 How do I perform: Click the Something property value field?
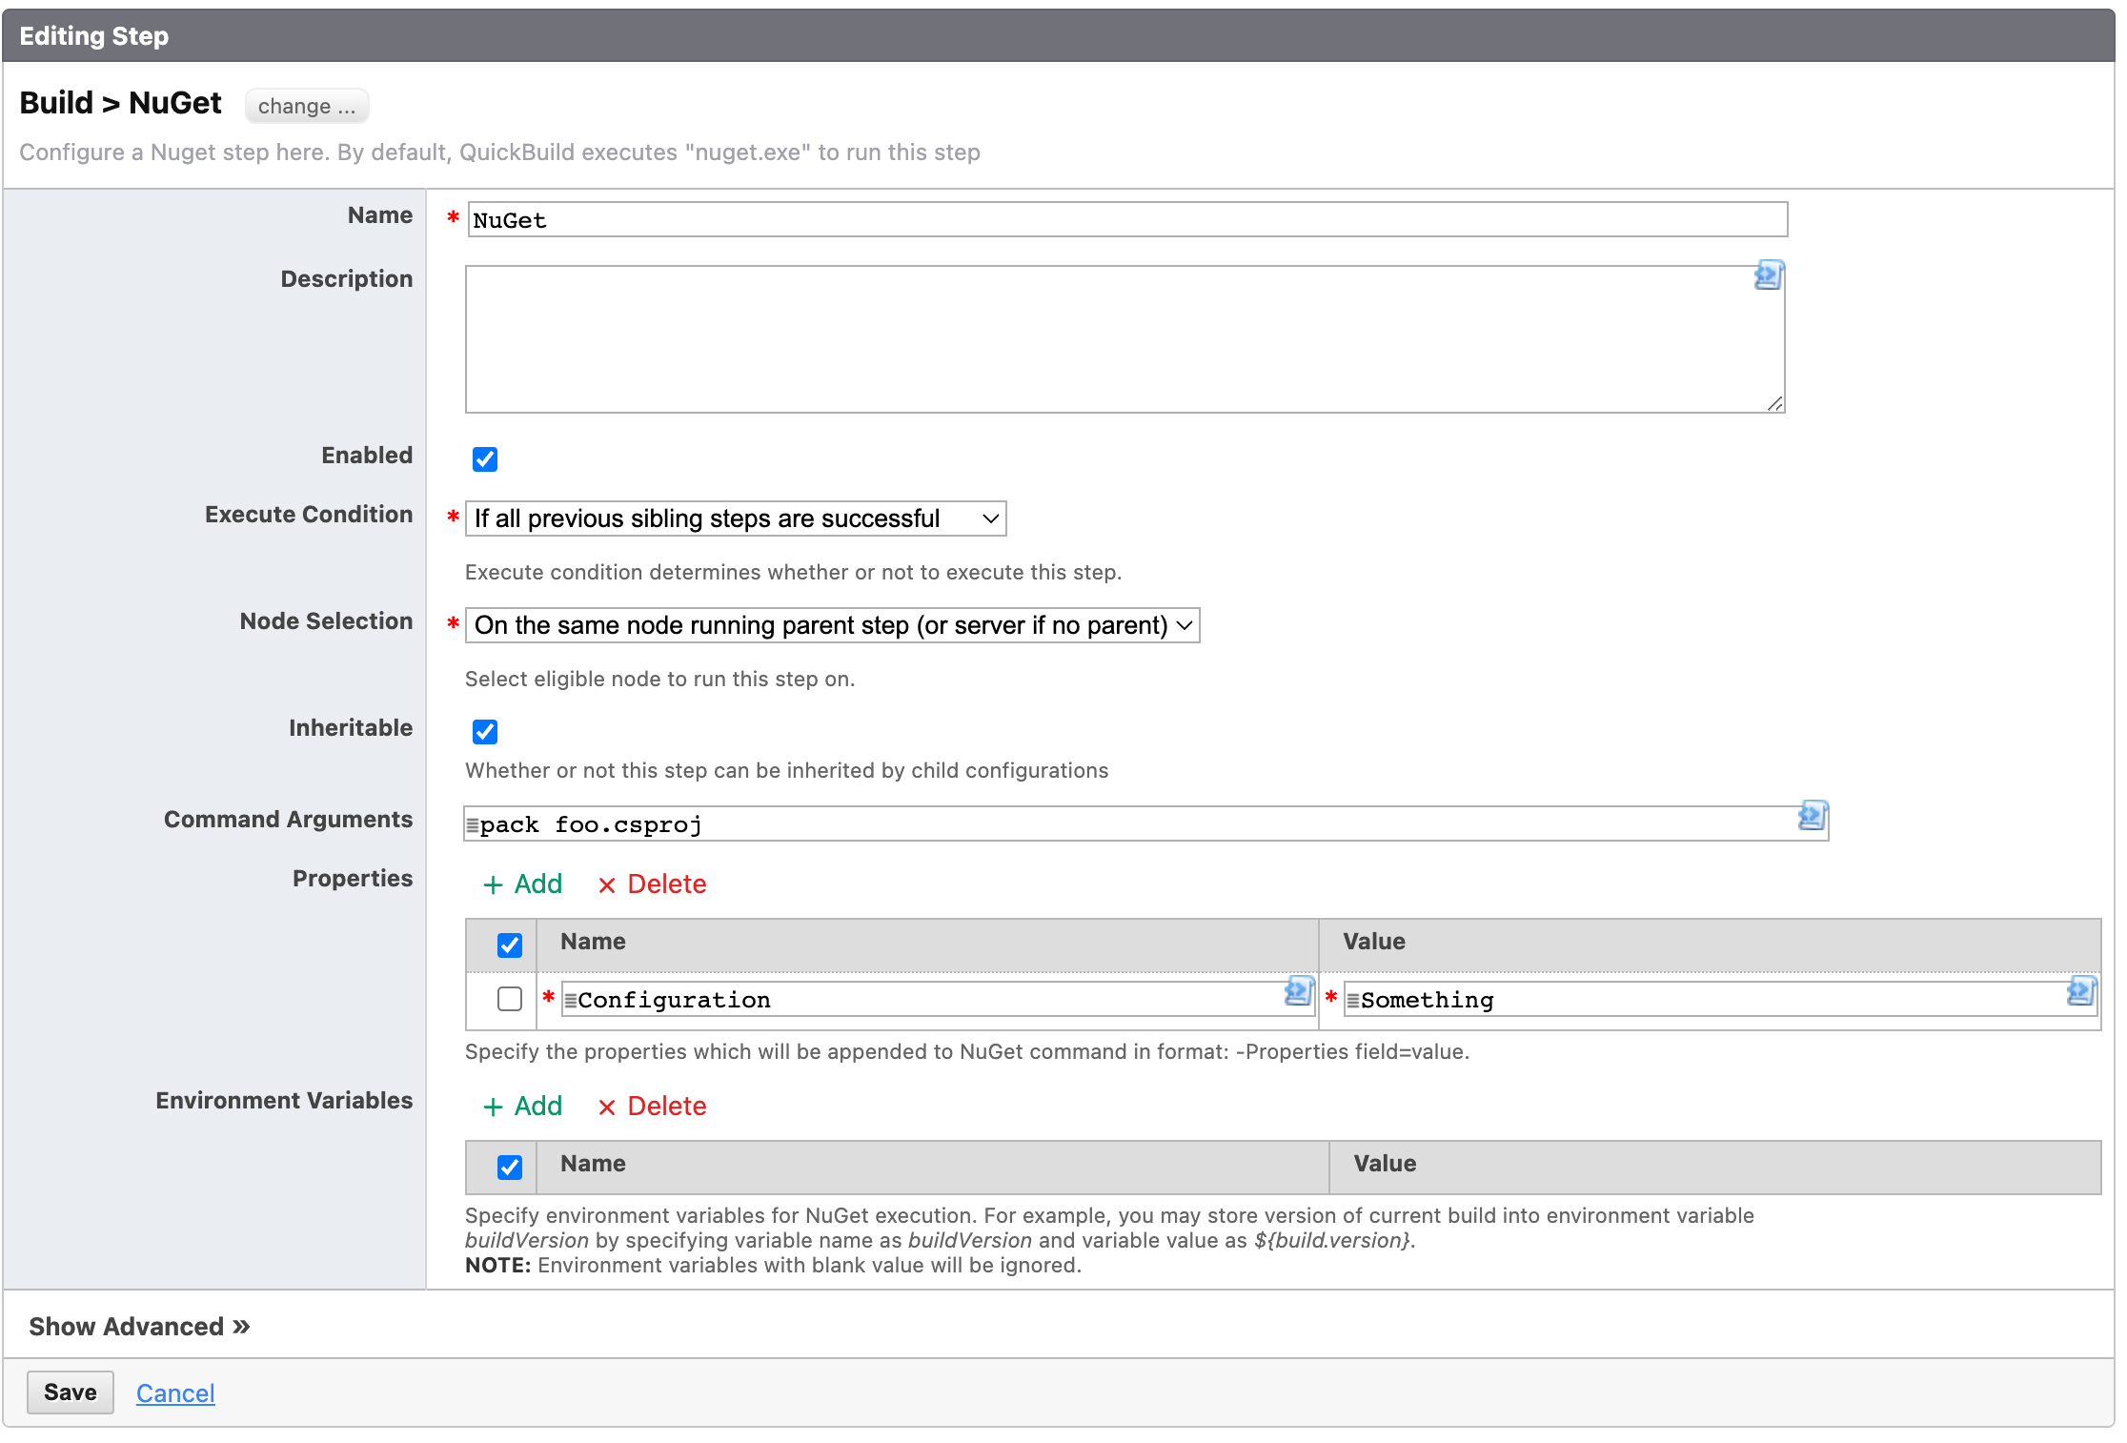[x=1720, y=1000]
